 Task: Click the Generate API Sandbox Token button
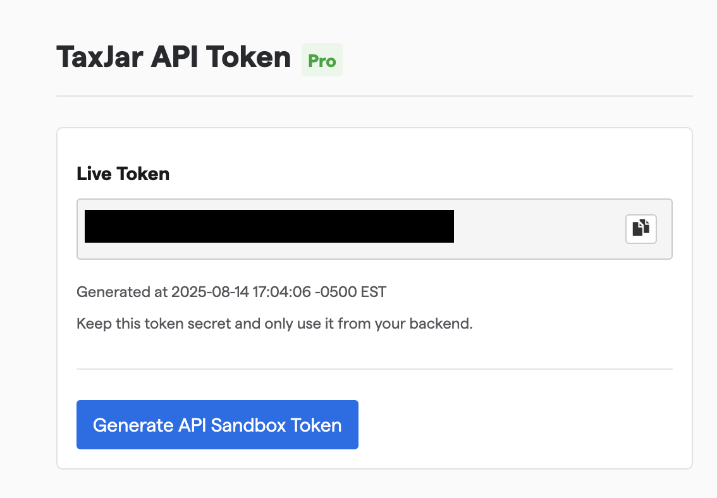[218, 425]
